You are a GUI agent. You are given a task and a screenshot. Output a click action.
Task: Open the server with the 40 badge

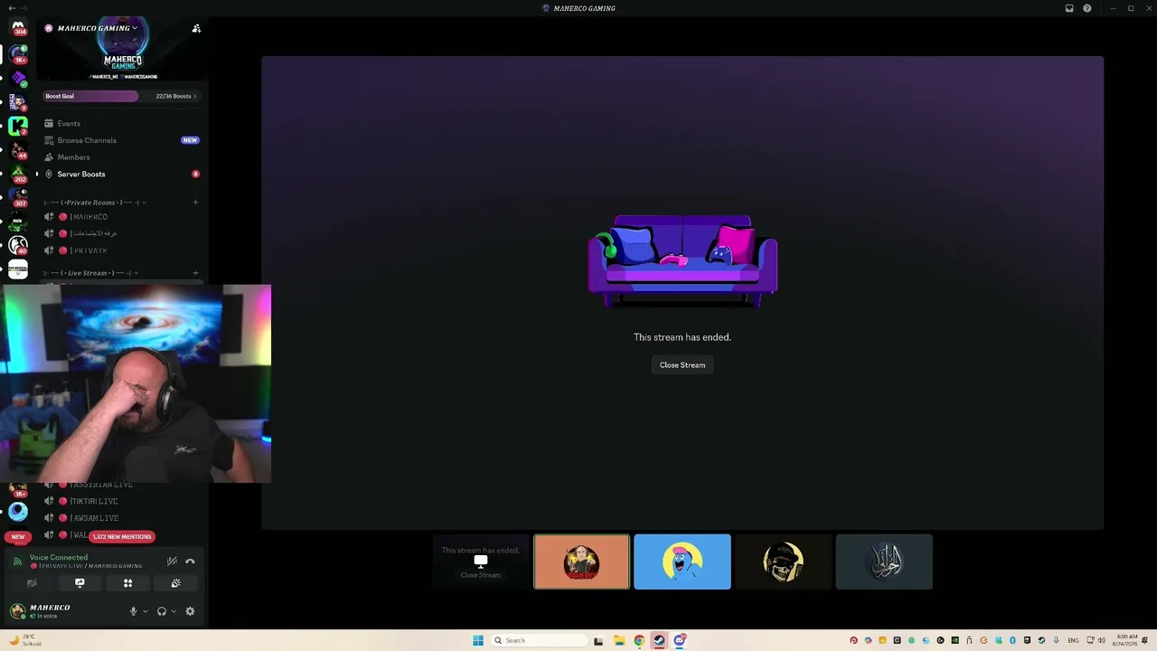tap(18, 245)
